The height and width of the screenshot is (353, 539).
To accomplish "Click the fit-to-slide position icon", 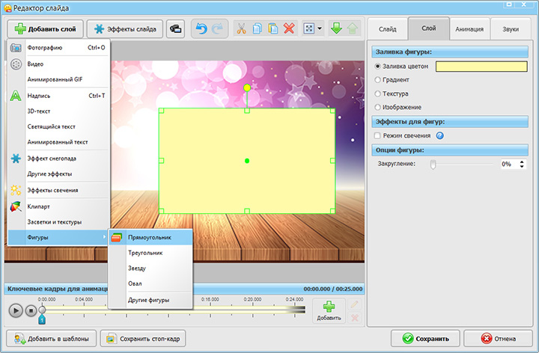I will click(309, 28).
